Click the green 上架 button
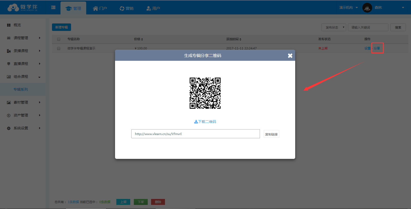Screen dimensions: 411x209 tap(123, 202)
